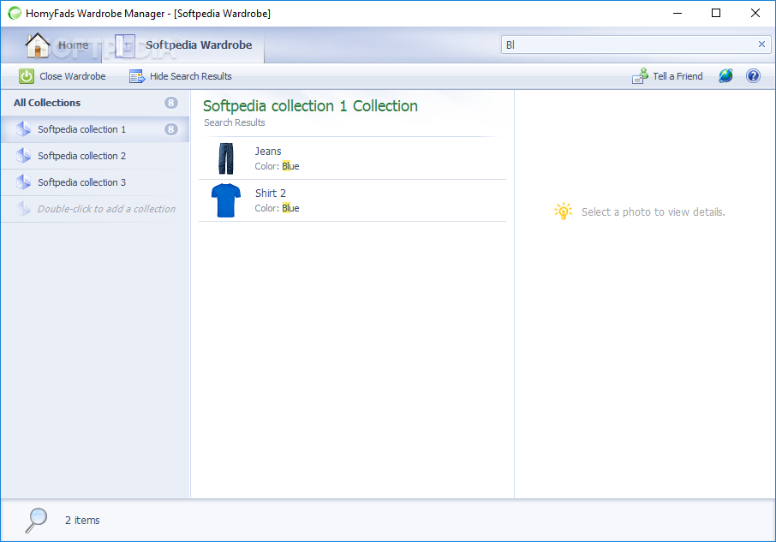
Task: Click the Softpedia collection 1 Collection heading
Action: coord(310,106)
